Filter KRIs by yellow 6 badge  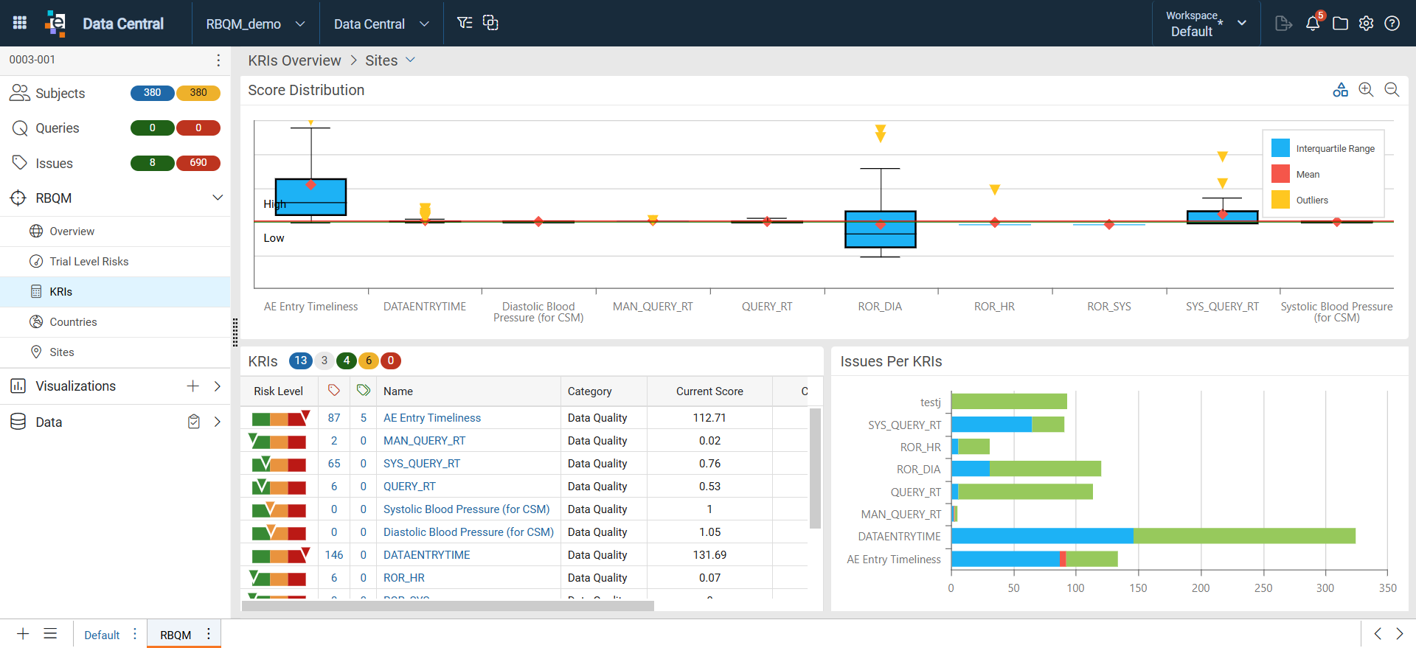(x=369, y=360)
